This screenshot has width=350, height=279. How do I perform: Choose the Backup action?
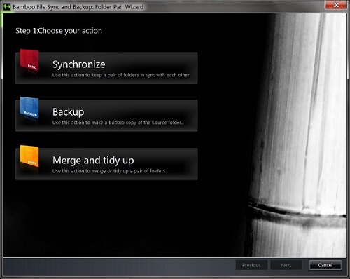click(106, 116)
